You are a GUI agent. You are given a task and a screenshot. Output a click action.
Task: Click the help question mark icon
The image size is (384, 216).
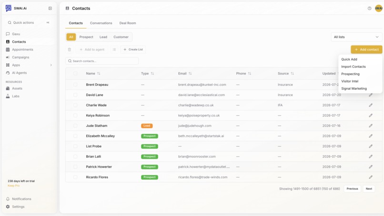(370, 8)
